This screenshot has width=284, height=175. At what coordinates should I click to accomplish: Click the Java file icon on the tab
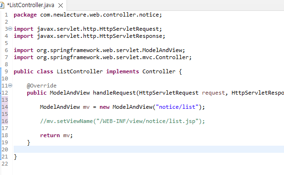[x=2, y=5]
